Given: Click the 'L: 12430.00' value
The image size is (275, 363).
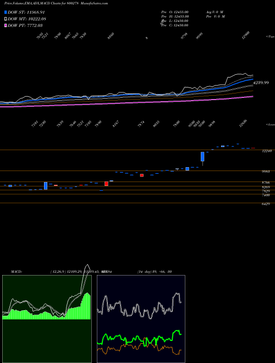Looking at the screenshot, I should point(178,21).
